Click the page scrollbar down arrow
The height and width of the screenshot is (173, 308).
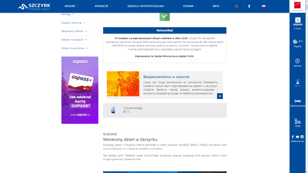[307, 172]
